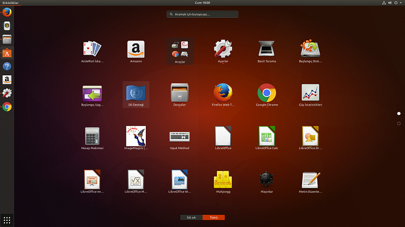This screenshot has width=405, height=227.
Task: Select the first apps page indicator
Action: [399, 113]
